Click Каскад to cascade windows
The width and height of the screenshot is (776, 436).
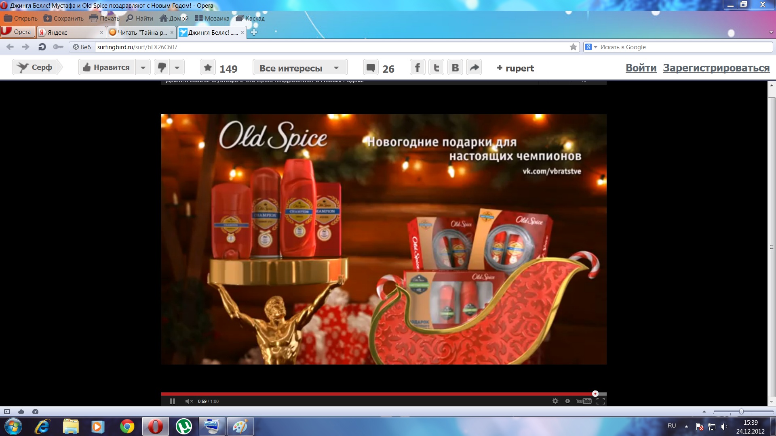[250, 18]
